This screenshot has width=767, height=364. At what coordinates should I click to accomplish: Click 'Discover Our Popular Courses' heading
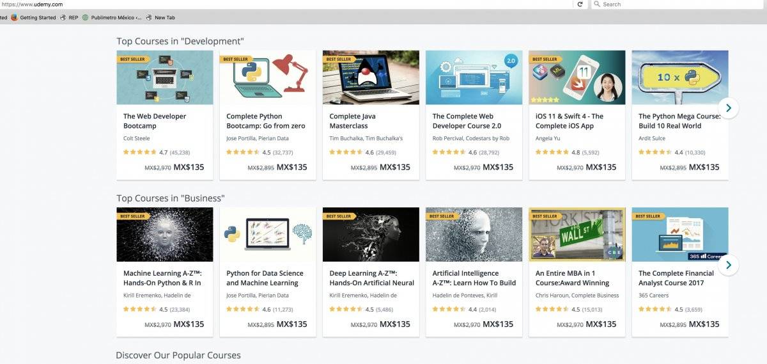(178, 355)
